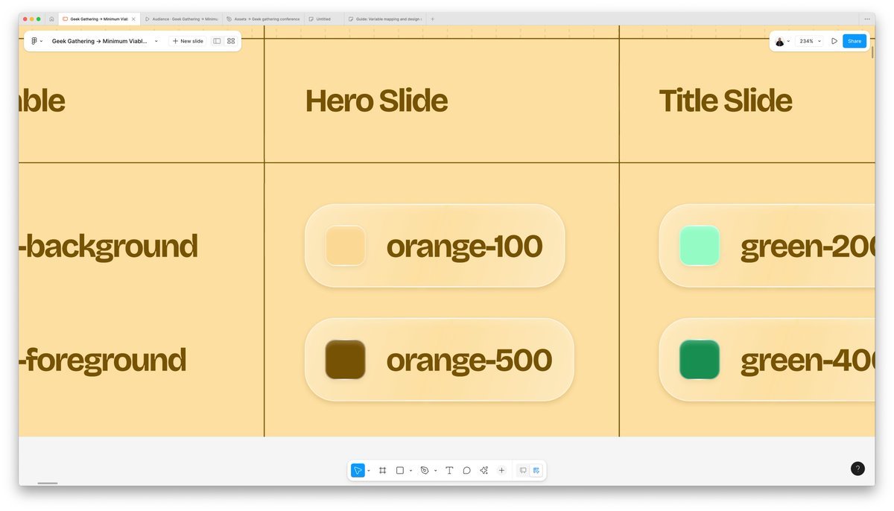Switch to slide view mode toggle

(x=523, y=471)
